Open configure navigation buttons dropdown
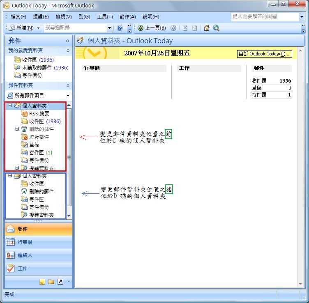The image size is (309, 303). pyautogui.click(x=69, y=282)
